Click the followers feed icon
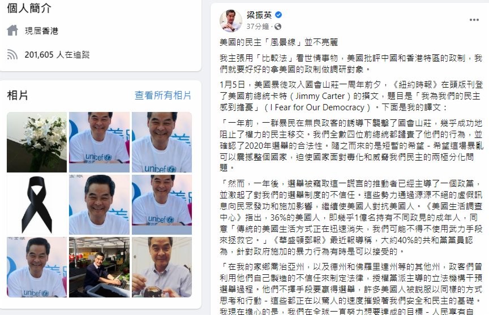Image resolution: width=489 pixels, height=315 pixels. (12, 55)
